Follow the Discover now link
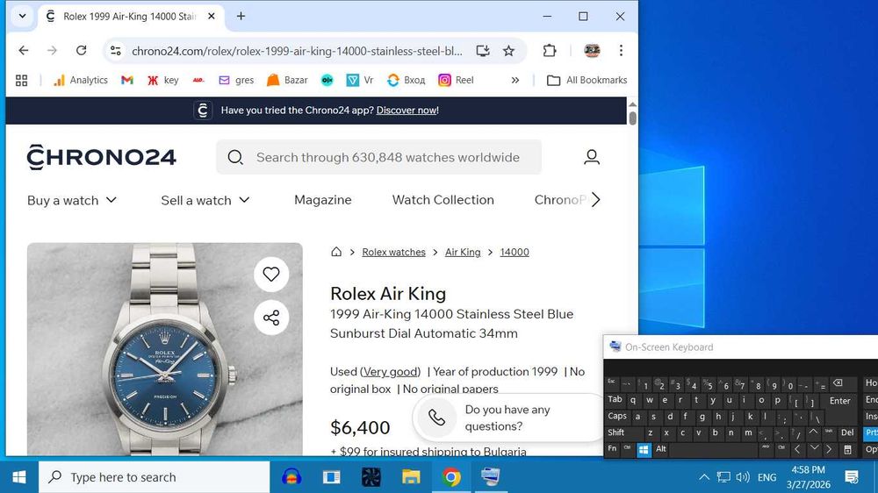The image size is (878, 493). pyautogui.click(x=407, y=111)
